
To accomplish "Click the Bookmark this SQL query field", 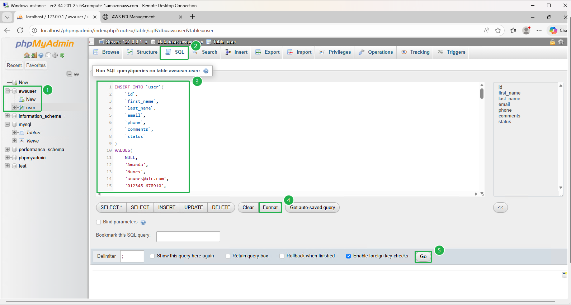I will point(188,237).
